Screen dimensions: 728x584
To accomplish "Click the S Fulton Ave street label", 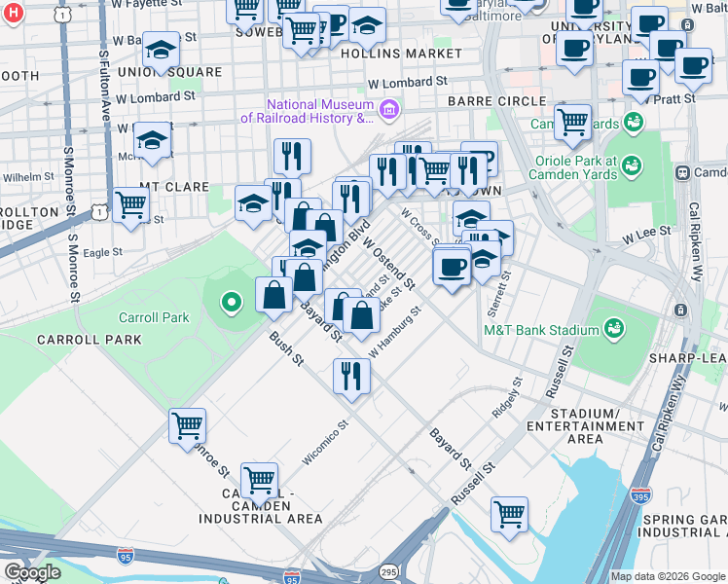I will [x=104, y=86].
